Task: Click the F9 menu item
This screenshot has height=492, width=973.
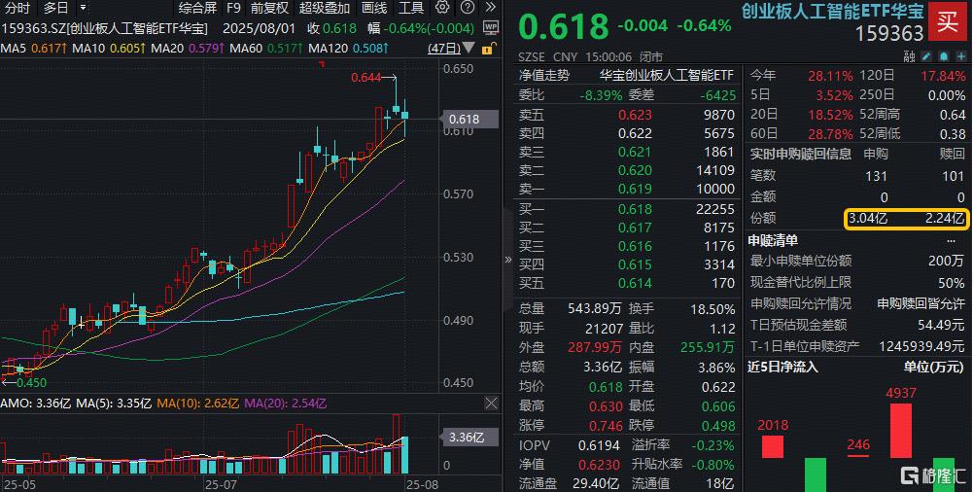Action: click(x=233, y=8)
